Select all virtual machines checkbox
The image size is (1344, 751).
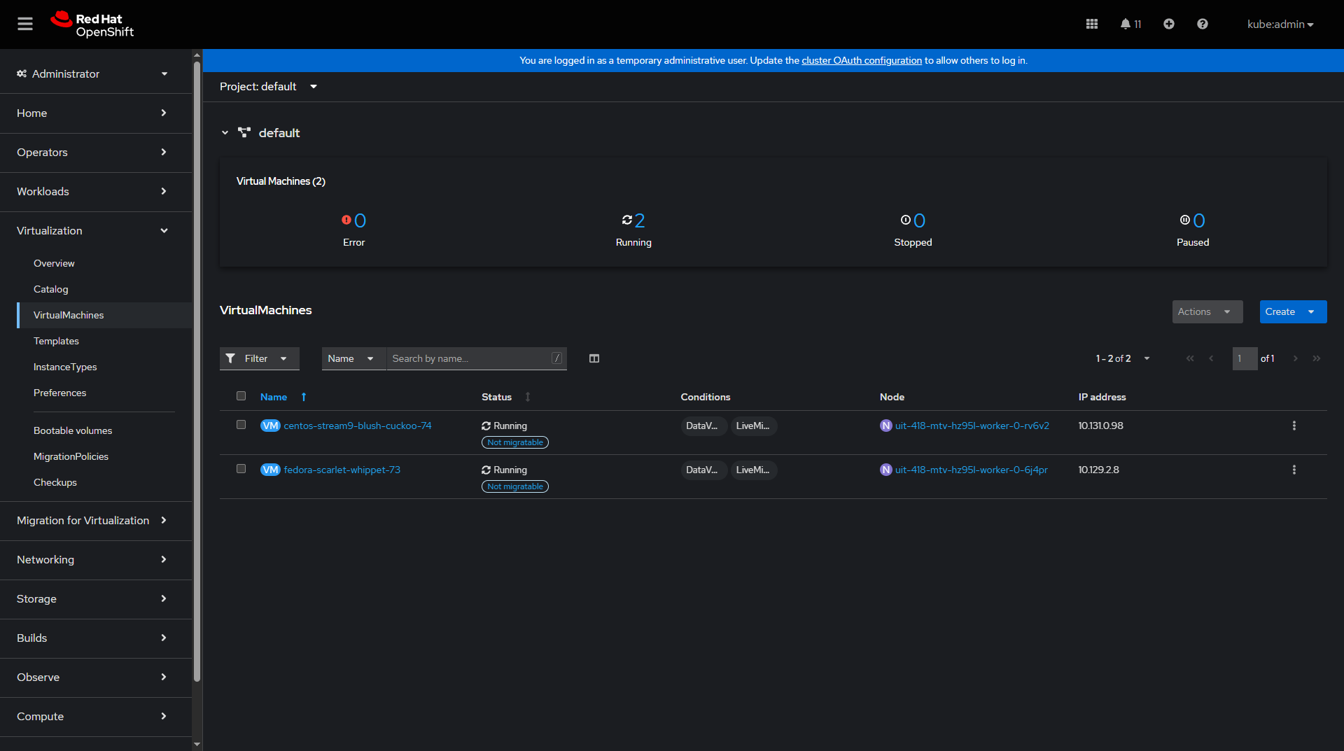pyautogui.click(x=241, y=396)
